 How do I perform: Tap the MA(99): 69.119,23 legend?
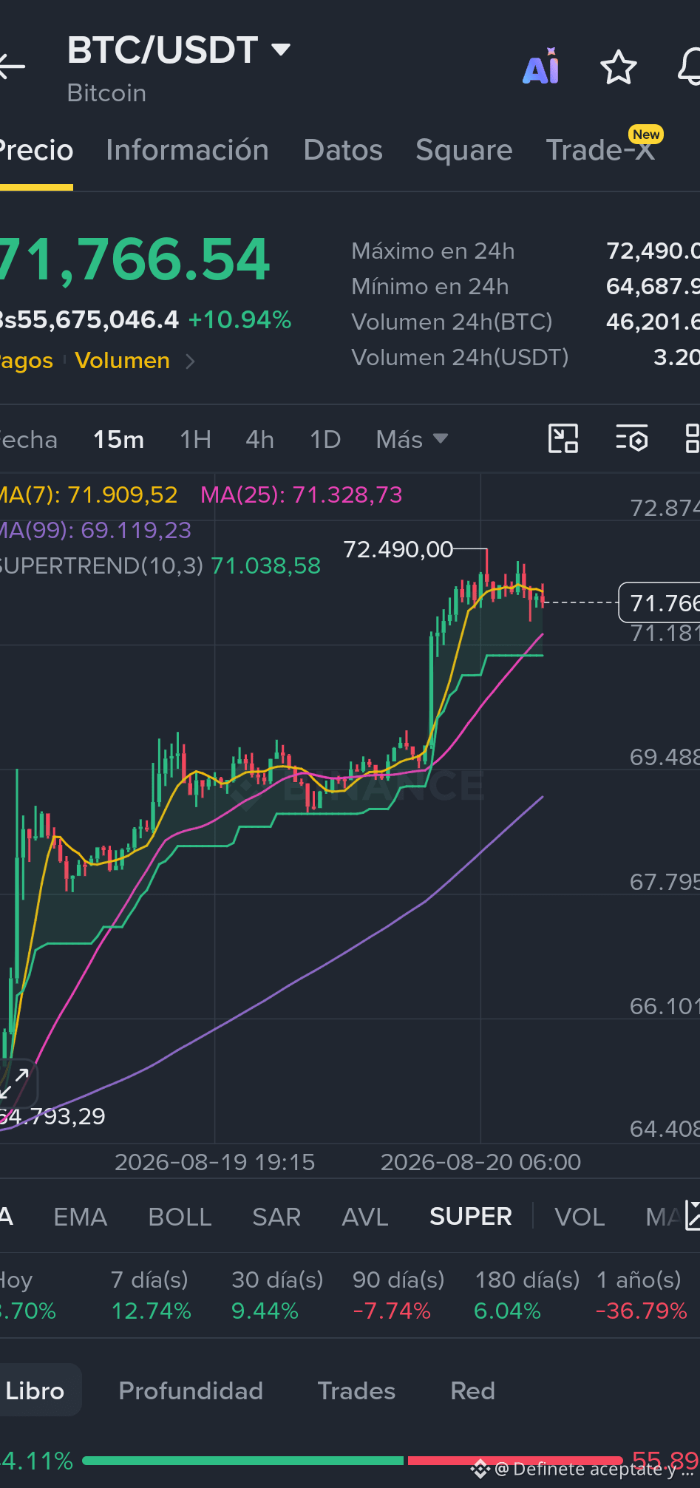point(95,530)
